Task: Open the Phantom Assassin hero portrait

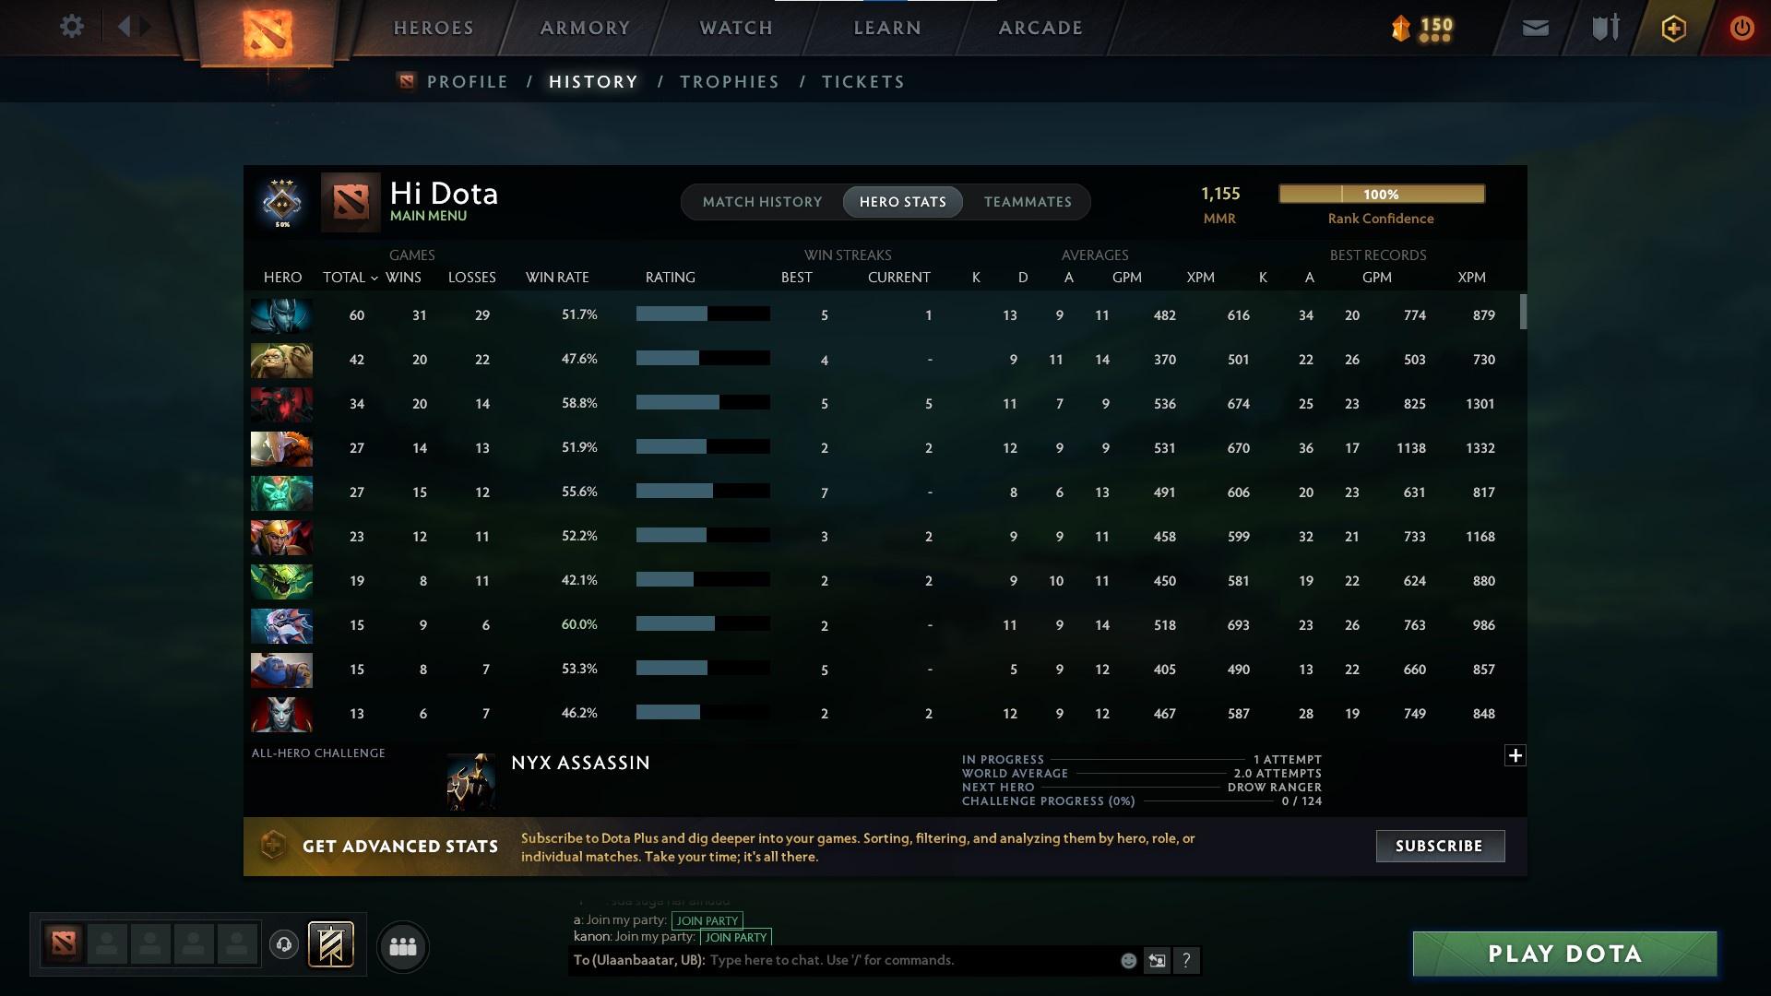Action: click(x=281, y=314)
